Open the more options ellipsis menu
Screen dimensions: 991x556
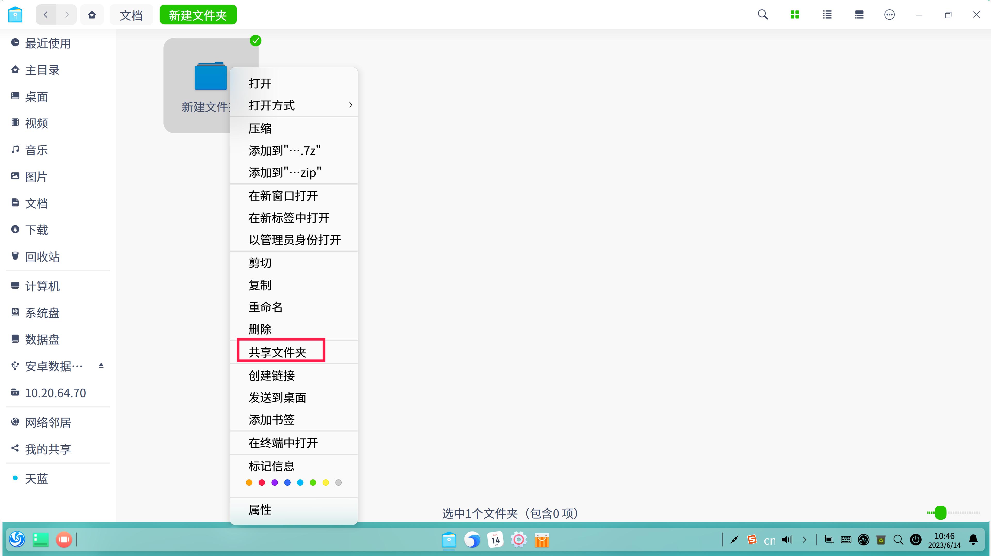pos(889,15)
